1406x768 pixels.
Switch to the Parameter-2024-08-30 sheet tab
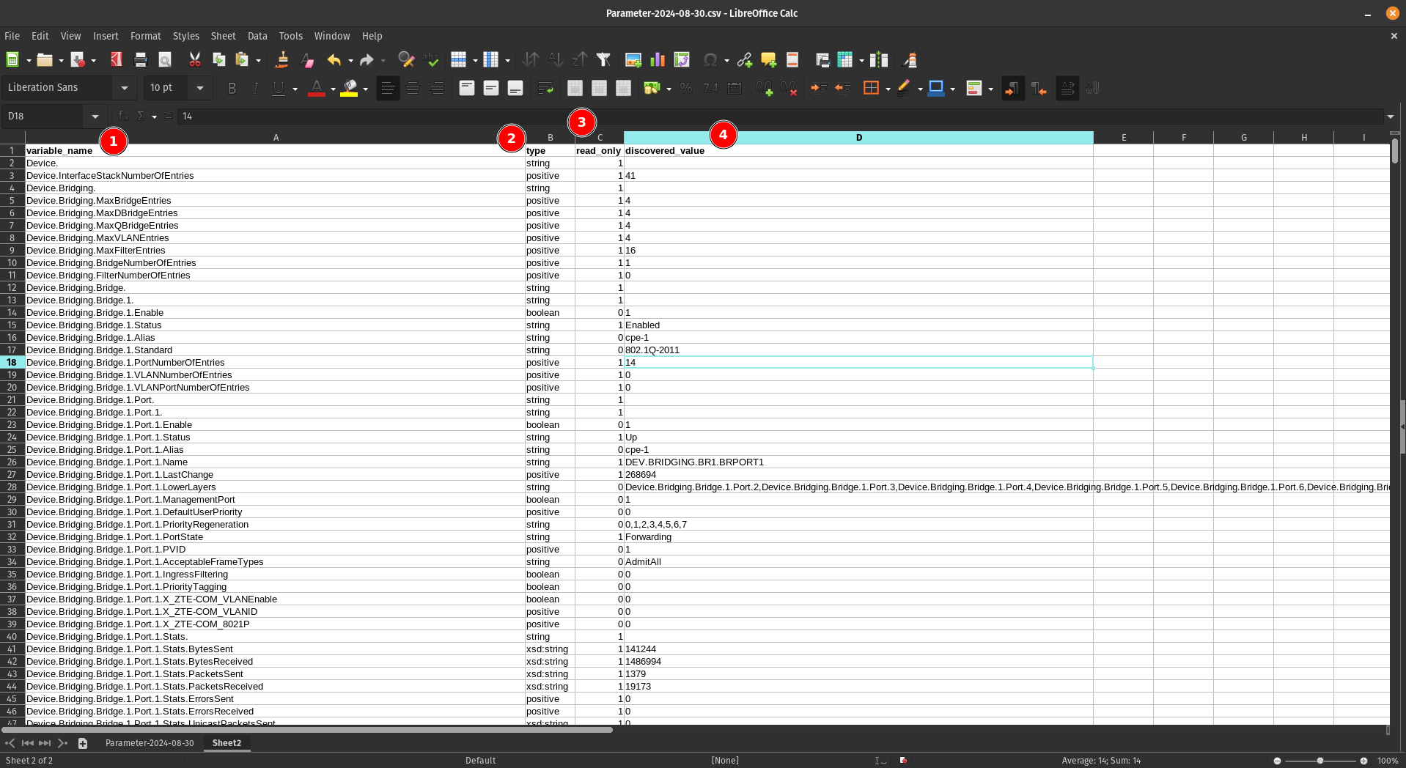pyautogui.click(x=150, y=742)
